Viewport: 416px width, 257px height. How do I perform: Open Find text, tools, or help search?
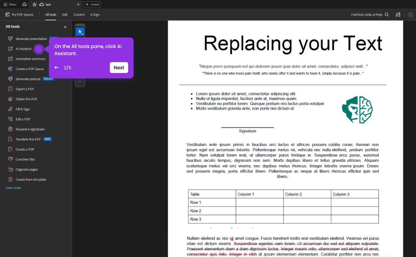[x=370, y=15]
